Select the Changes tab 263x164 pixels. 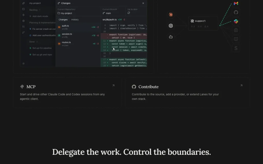63,19
